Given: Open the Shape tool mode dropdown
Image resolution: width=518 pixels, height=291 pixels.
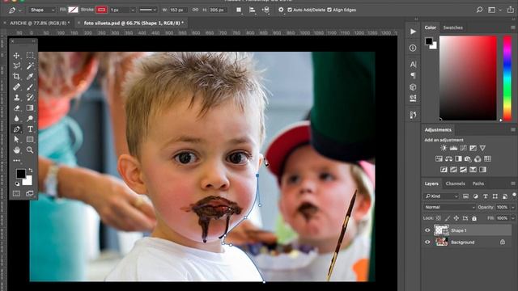Looking at the screenshot, I should click(x=42, y=10).
